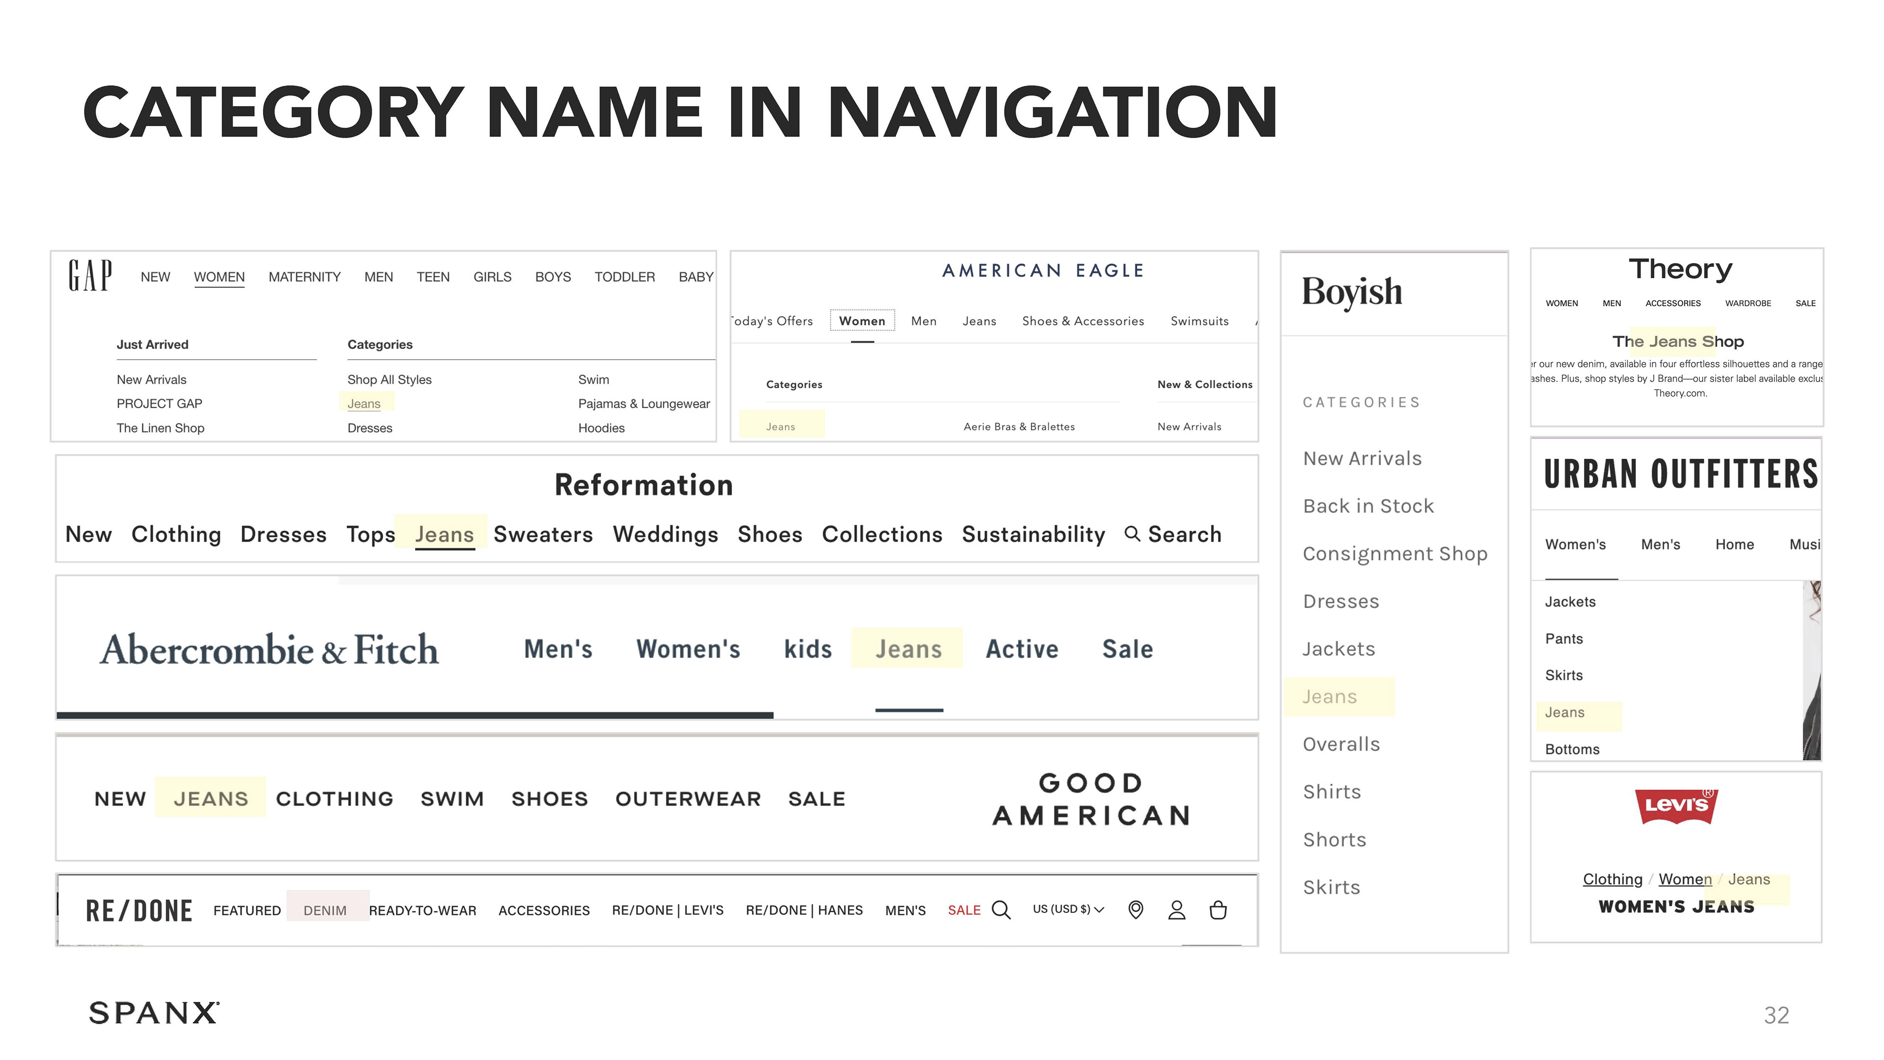This screenshot has width=1884, height=1060.
Task: Select MATERNITY in the GAP menu
Action: point(304,277)
